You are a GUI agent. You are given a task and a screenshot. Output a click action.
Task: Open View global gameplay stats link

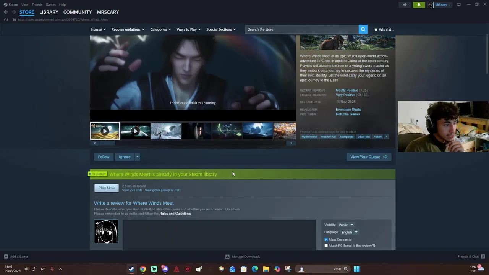pyautogui.click(x=163, y=190)
